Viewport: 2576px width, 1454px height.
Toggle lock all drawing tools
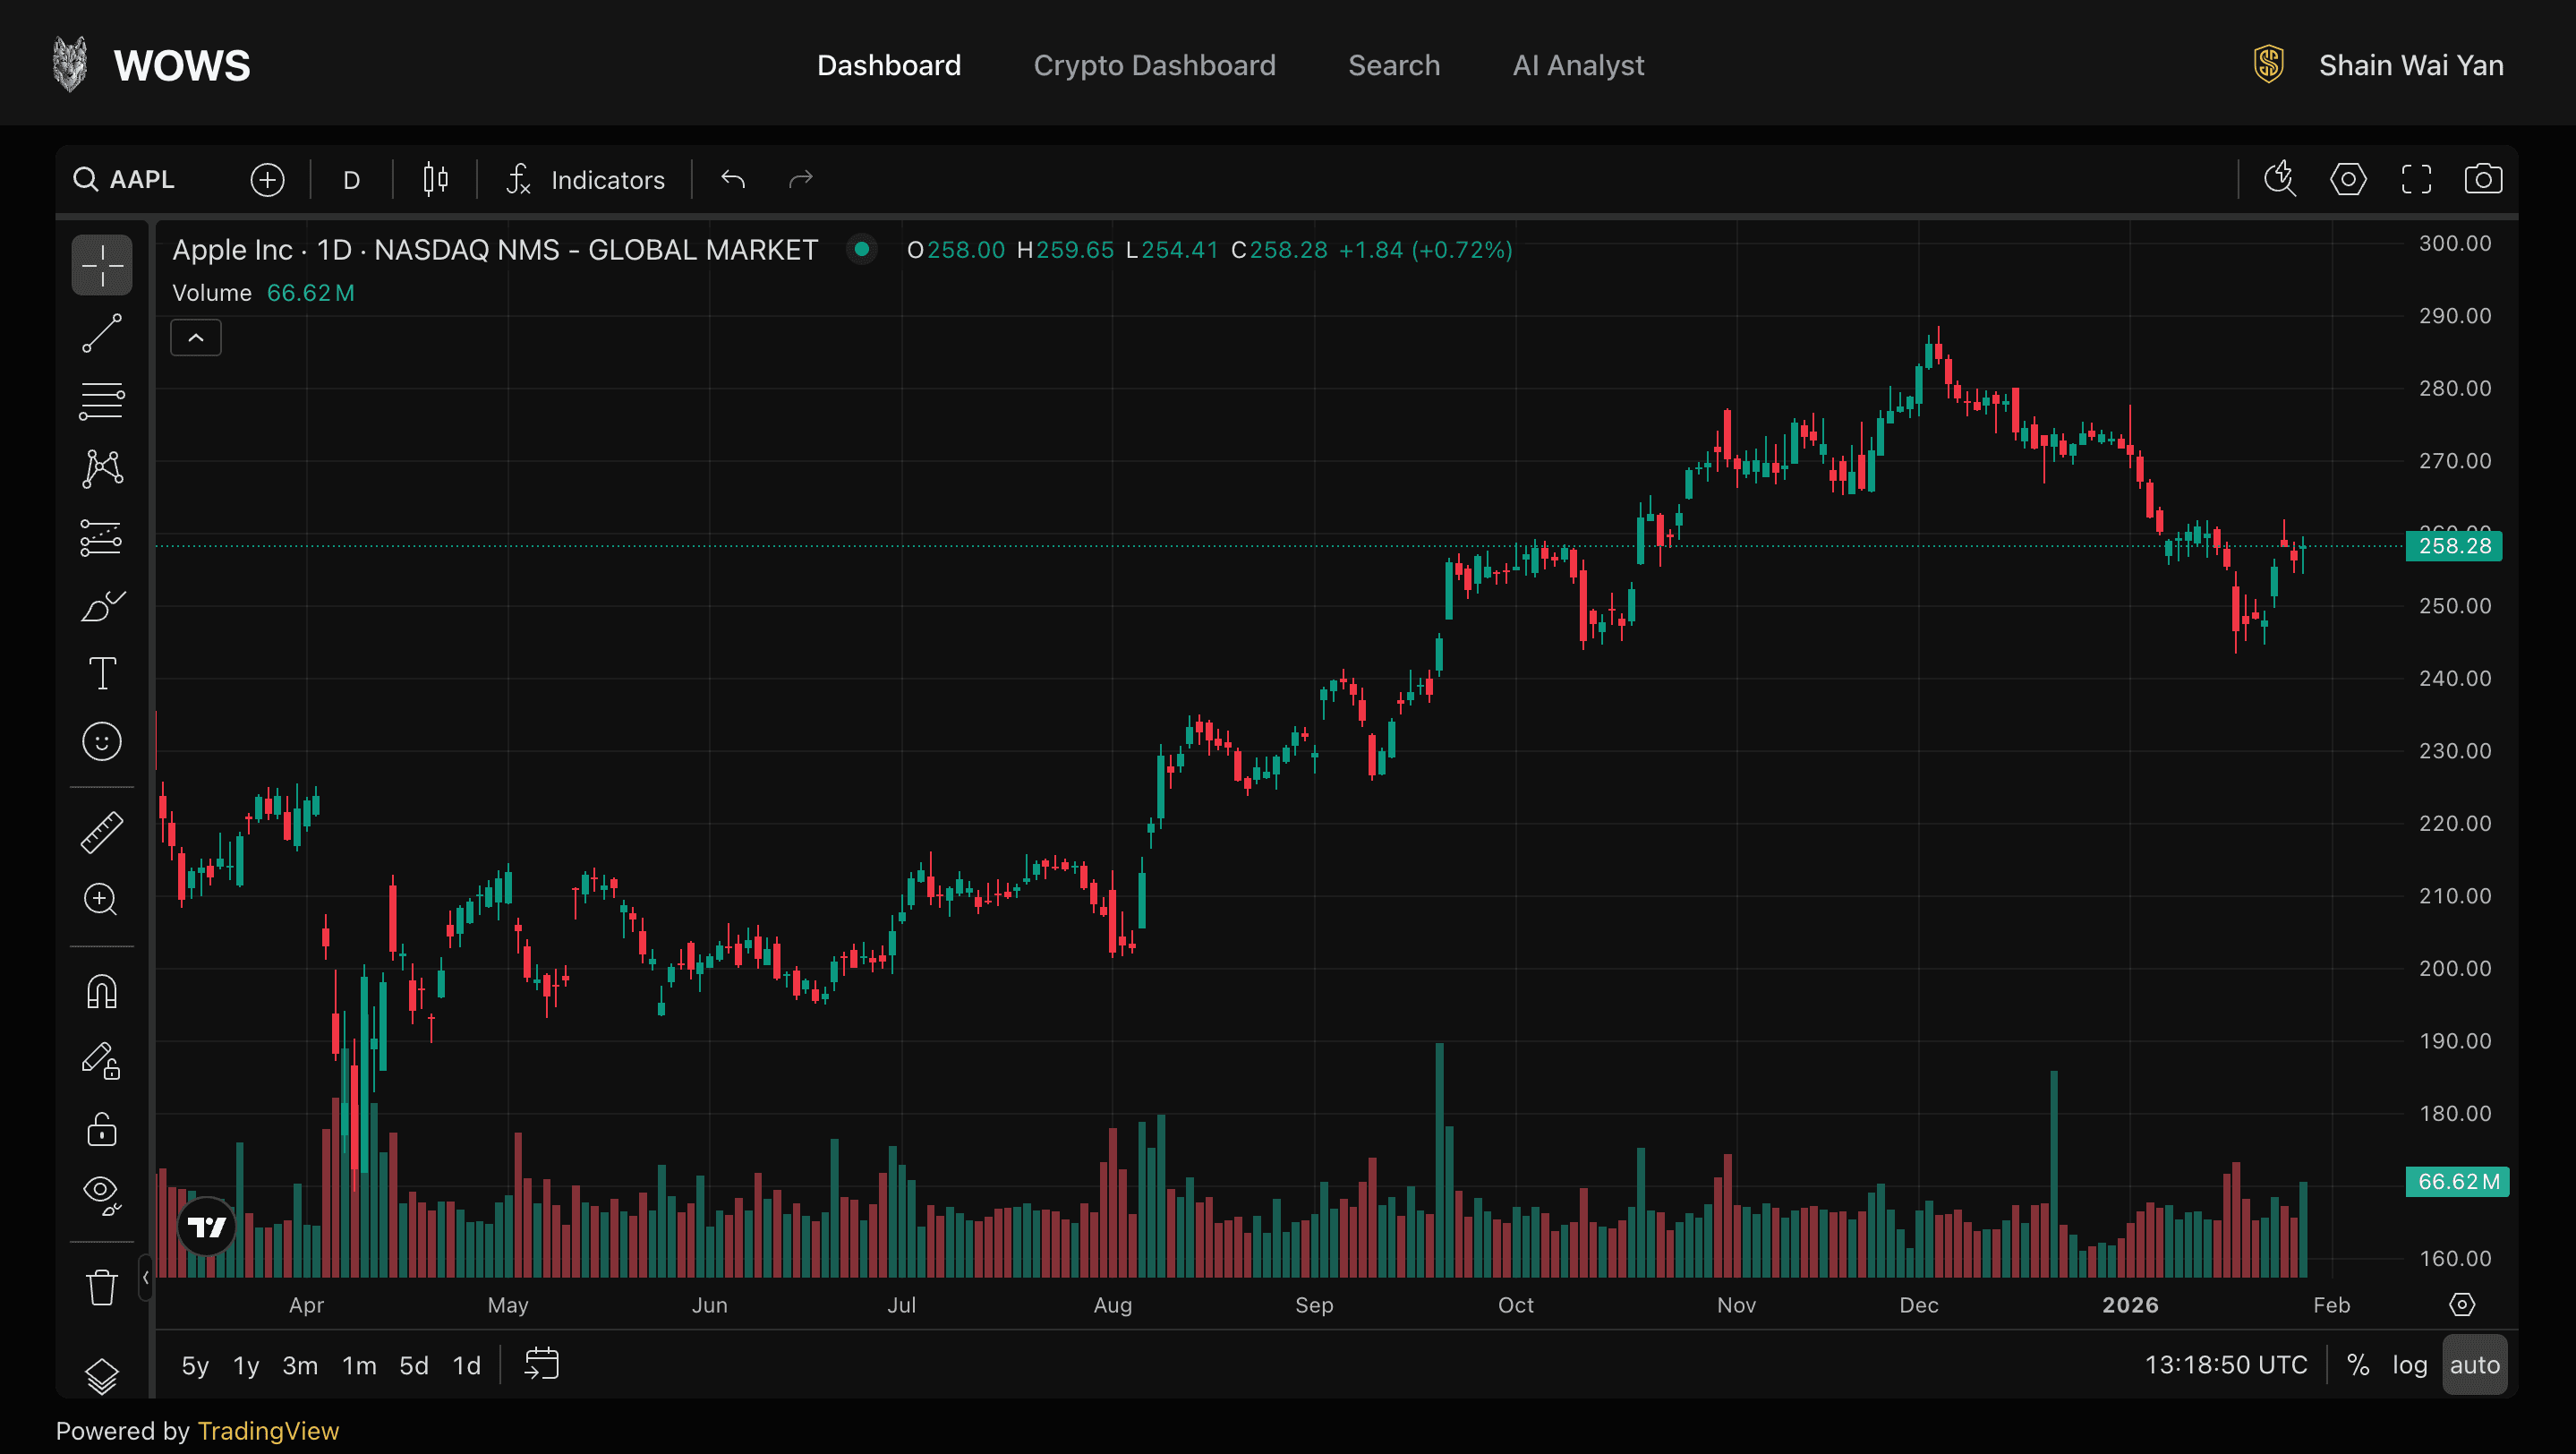coord(102,1128)
